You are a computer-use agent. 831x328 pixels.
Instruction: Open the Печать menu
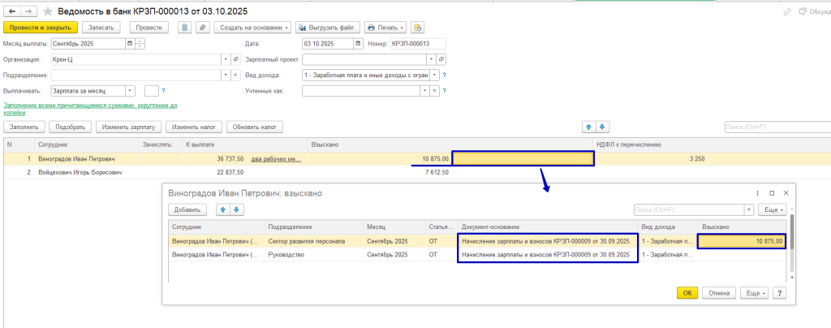click(x=385, y=27)
